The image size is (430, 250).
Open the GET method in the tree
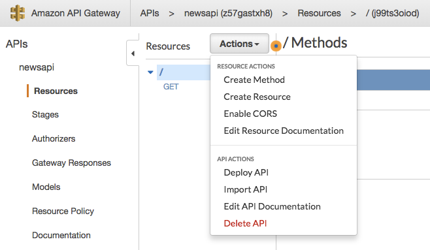click(x=171, y=87)
